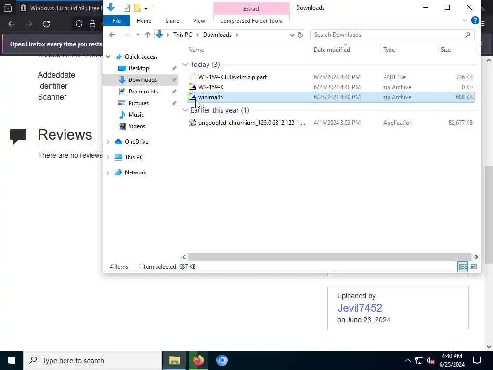Expand the Network tree node
The height and width of the screenshot is (370, 493).
[x=108, y=173]
